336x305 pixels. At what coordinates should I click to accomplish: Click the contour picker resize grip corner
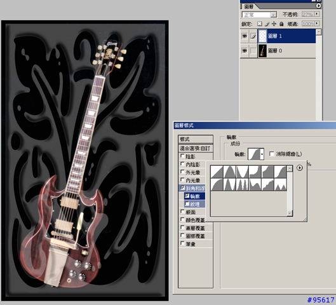pos(305,219)
